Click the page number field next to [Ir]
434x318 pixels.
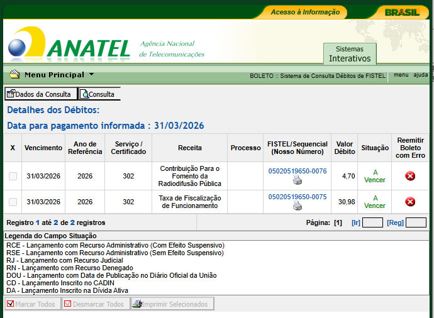tap(372, 222)
